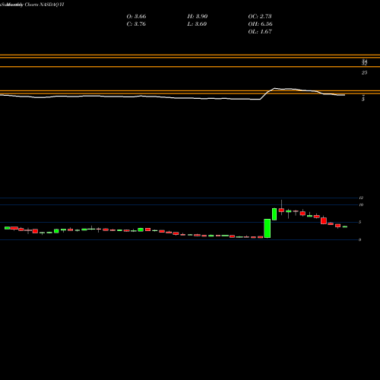Click the OH: 6.56 readout

click(260, 24)
